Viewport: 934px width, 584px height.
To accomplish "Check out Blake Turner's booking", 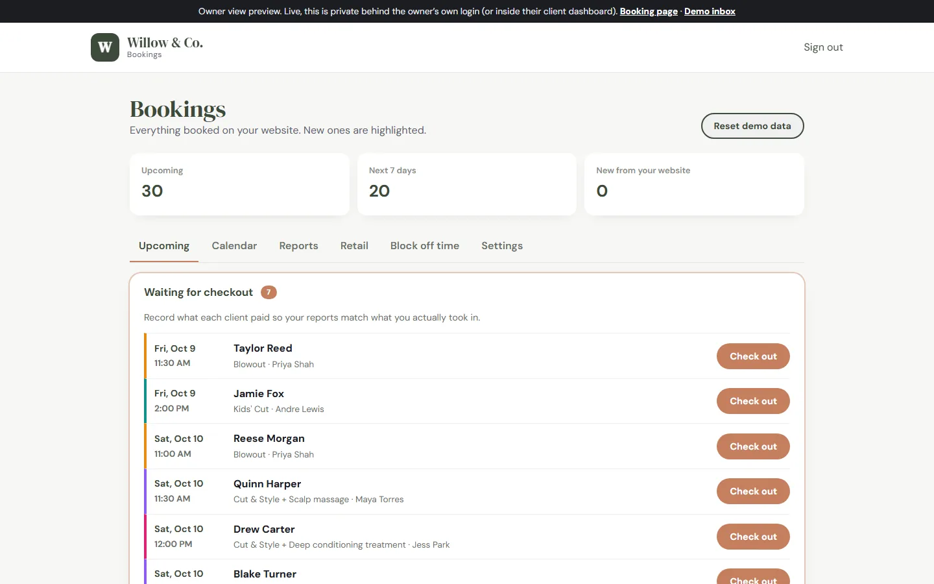I will coord(753,577).
